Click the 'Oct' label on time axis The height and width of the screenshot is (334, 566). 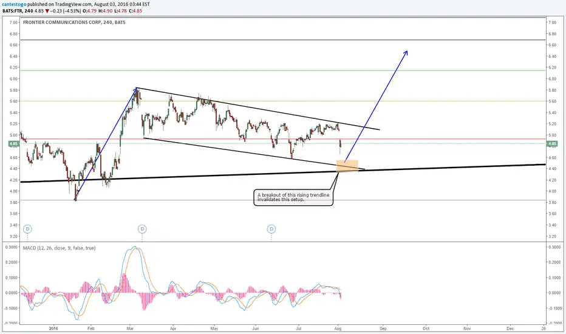pos(426,329)
